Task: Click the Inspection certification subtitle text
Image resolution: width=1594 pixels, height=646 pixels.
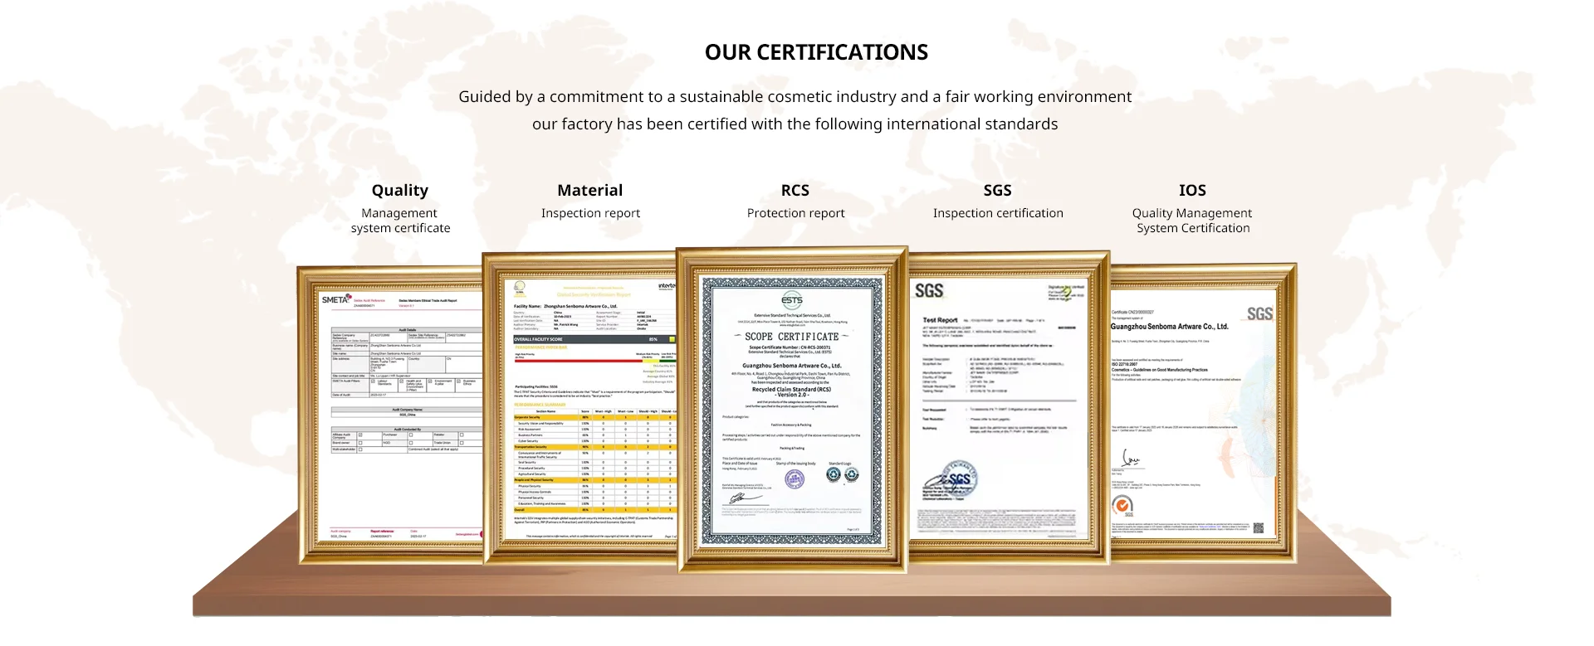Action: pyautogui.click(x=997, y=213)
